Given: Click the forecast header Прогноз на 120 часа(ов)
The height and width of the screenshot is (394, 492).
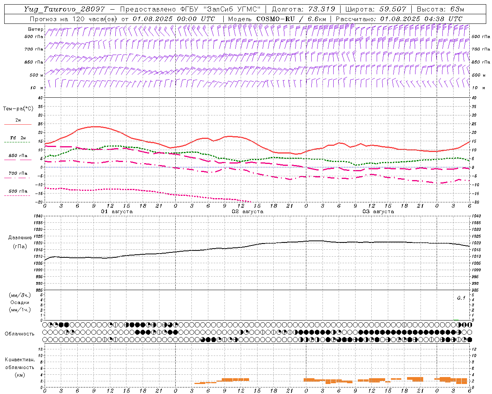Looking at the screenshot, I should 74,19.
